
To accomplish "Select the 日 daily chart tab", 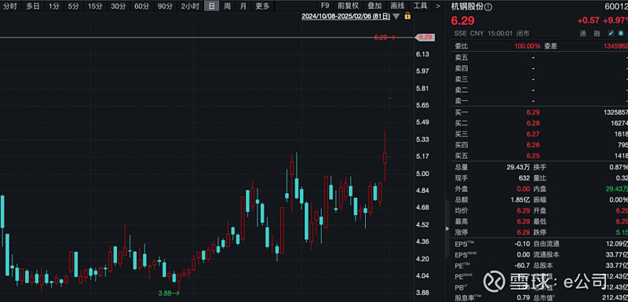I will tap(211, 6).
